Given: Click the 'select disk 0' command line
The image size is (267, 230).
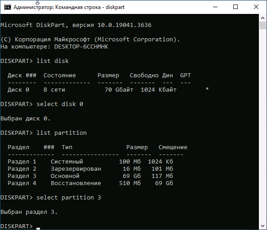Looking at the screenshot, I should pyautogui.click(x=42, y=104).
